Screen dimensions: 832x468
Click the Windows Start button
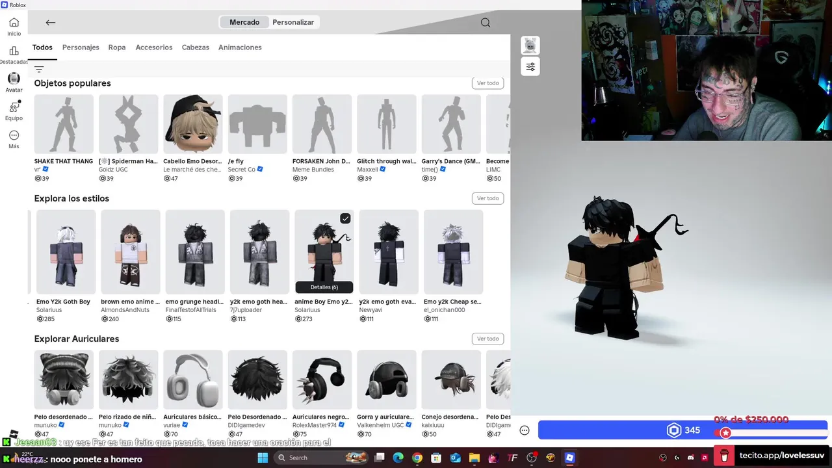click(263, 458)
